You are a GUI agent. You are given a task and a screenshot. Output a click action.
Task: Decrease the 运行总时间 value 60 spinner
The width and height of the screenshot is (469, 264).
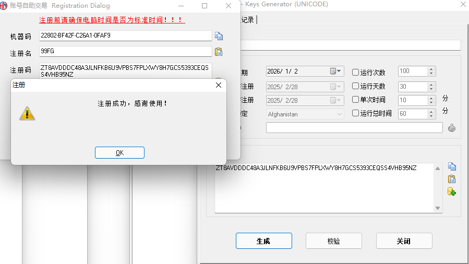tap(431, 116)
